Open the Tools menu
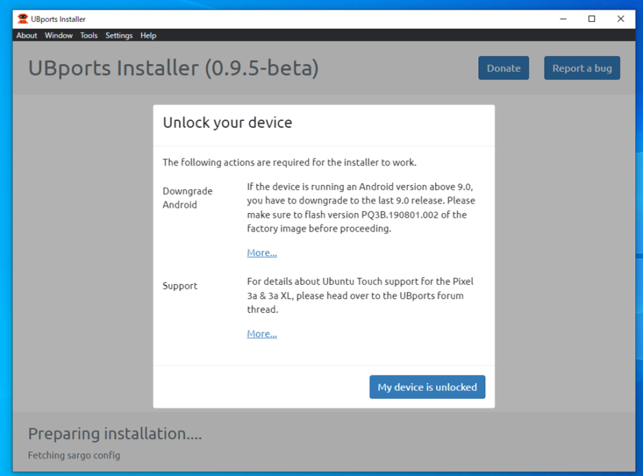Image resolution: width=643 pixels, height=476 pixels. tap(89, 36)
